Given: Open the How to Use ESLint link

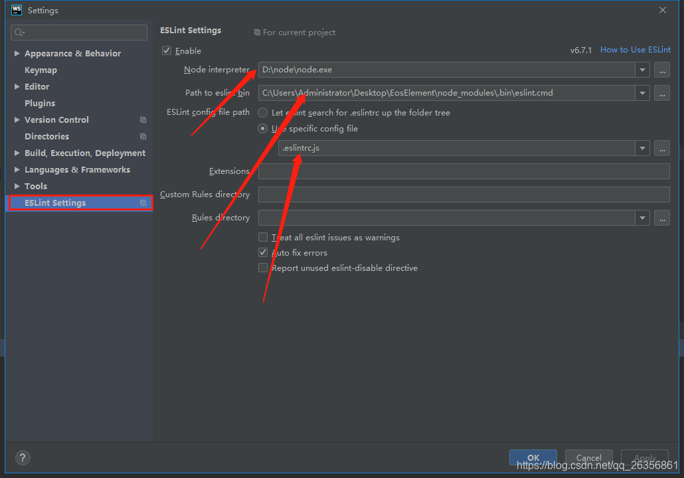Looking at the screenshot, I should [x=635, y=49].
